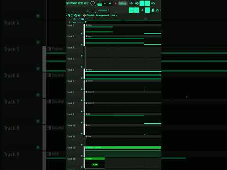Viewport: 227px width, 170px height.
Task: Click the piano keys icon below toolbar
Action: pyautogui.click(x=83, y=19)
